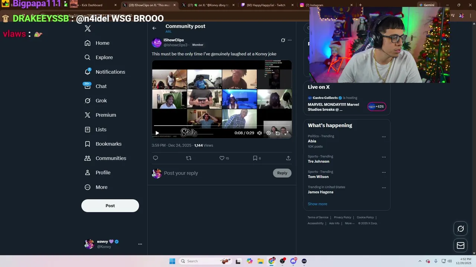Open Communities in the sidebar
476x267 pixels.
(x=105, y=158)
